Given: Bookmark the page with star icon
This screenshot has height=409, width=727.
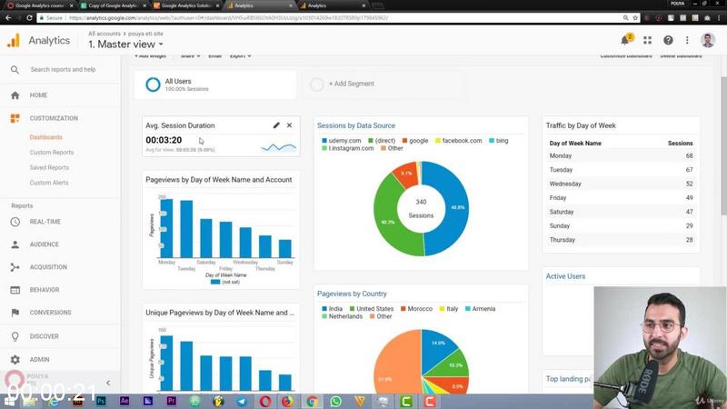Looking at the screenshot, I should [635, 17].
